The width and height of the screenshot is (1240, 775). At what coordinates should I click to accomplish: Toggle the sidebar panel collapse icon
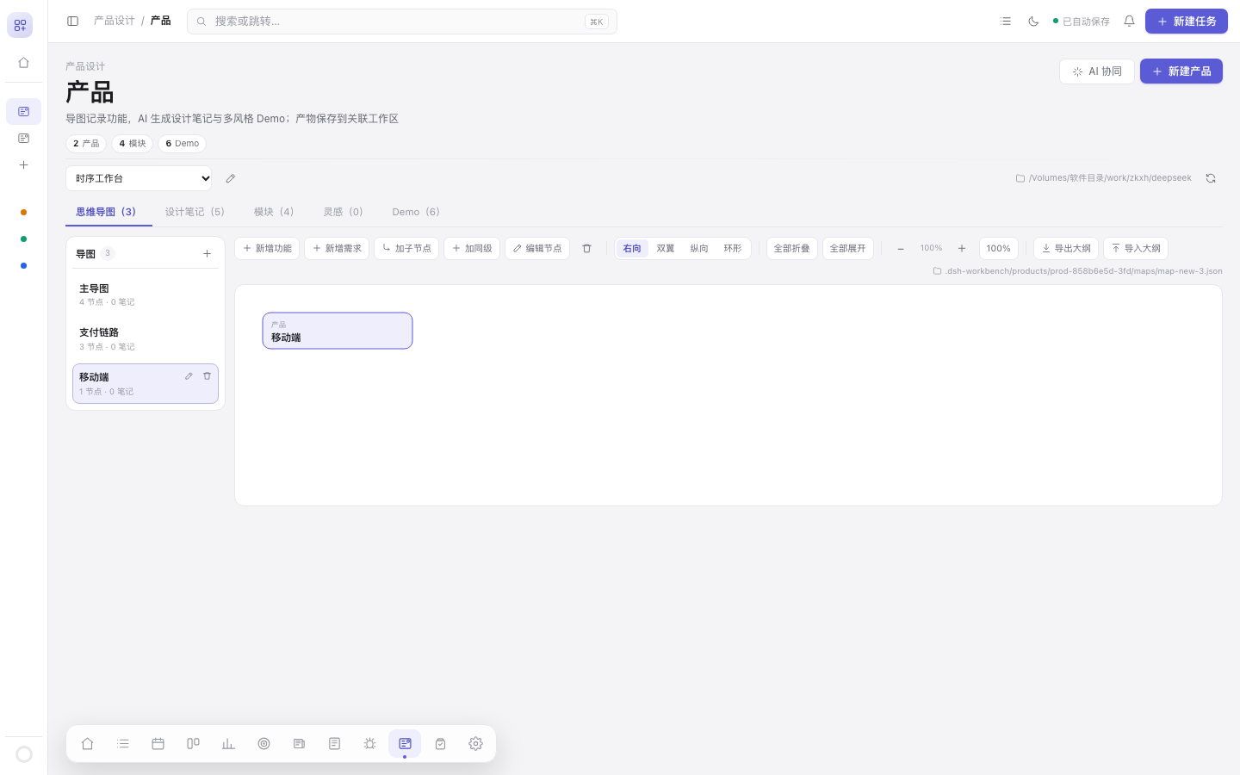[x=73, y=21]
